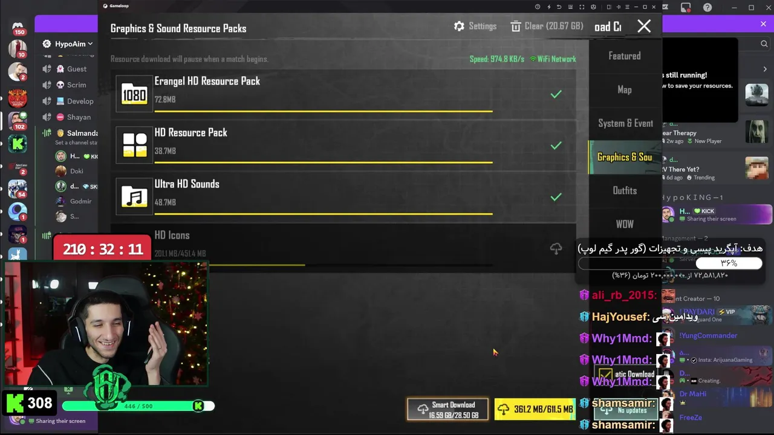Open Discord server icon with 54 badge
Screen dimensions: 774x435
[x=18, y=188]
